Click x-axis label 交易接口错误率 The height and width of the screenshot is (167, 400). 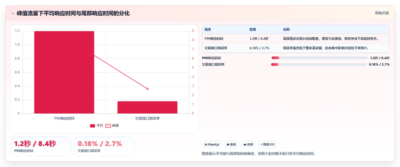pos(147,118)
